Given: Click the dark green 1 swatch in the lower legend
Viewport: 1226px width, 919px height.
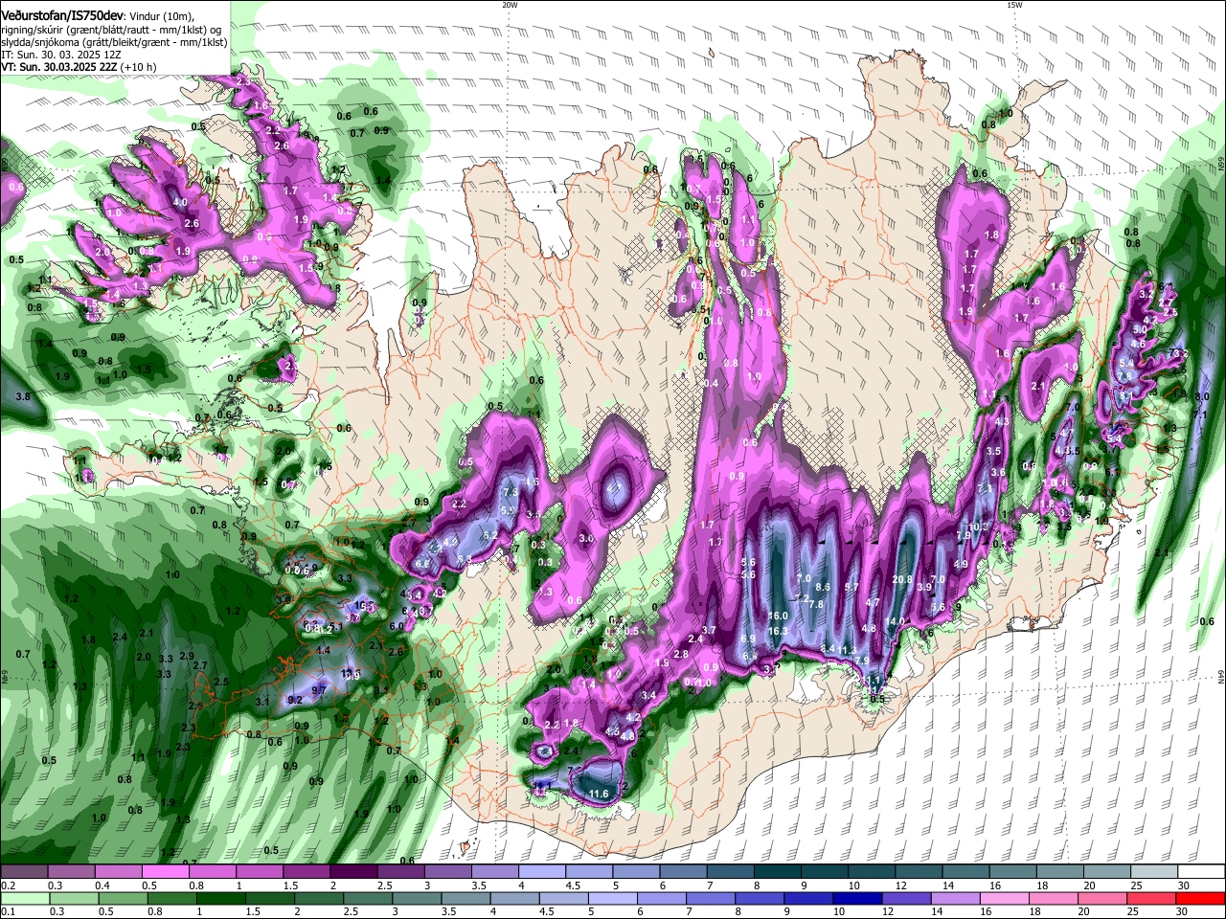Looking at the screenshot, I should point(220,898).
